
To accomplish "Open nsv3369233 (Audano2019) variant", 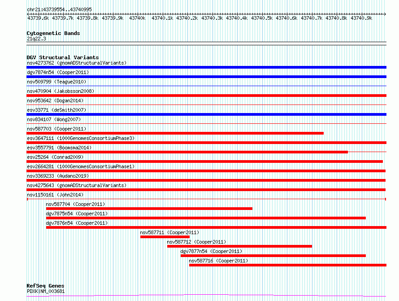I will (58, 176).
